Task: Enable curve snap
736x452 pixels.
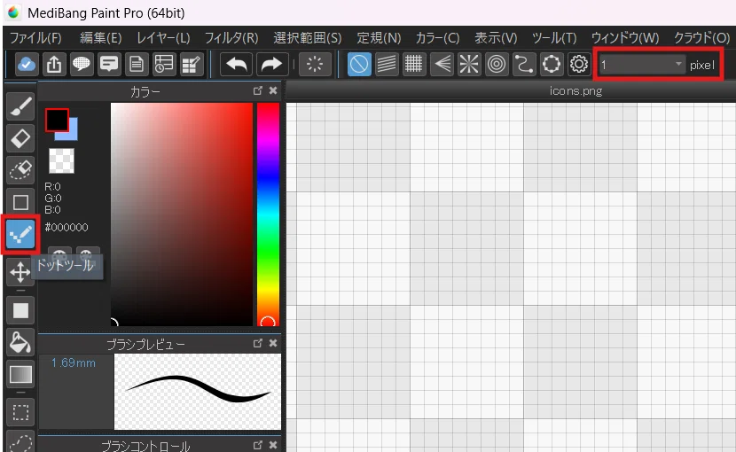Action: point(524,65)
